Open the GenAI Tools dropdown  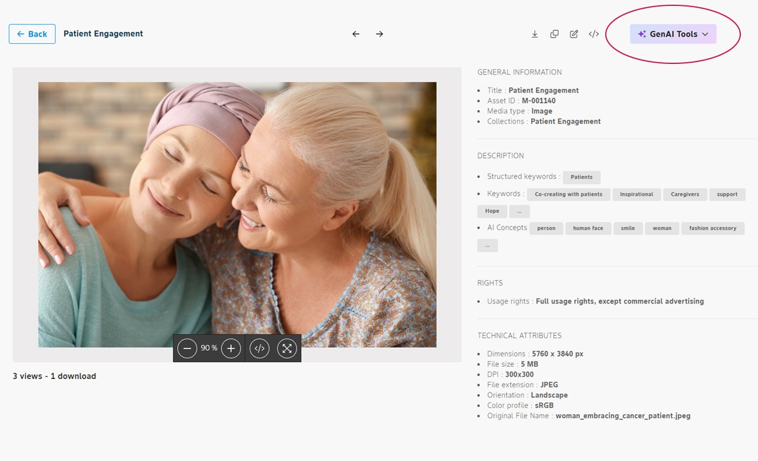pos(673,34)
